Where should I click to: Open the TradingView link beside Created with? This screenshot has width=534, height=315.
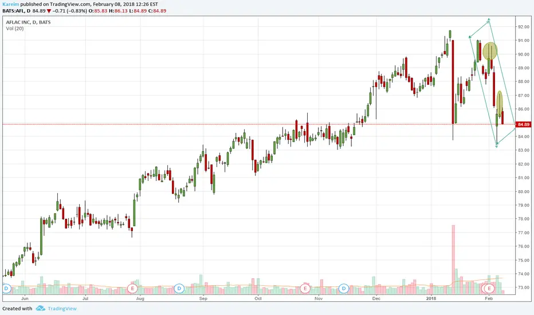pos(62,309)
